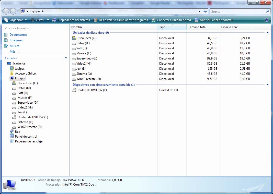The image size is (273, 194).
Task: Click the help question mark icon
Action: coord(267,20)
